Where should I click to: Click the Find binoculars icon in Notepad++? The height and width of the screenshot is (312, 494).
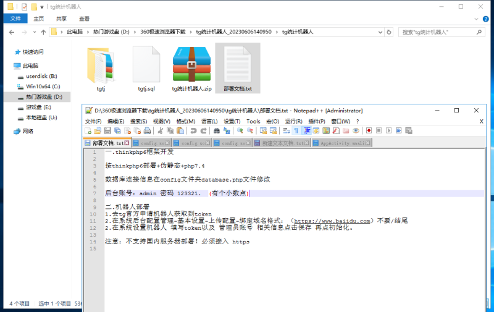(216, 131)
